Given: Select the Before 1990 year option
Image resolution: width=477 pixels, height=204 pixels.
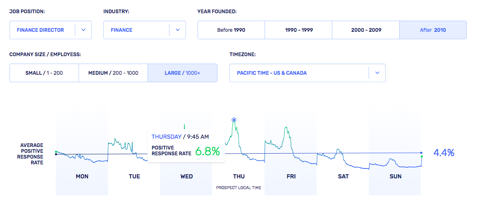Looking at the screenshot, I should point(231,30).
